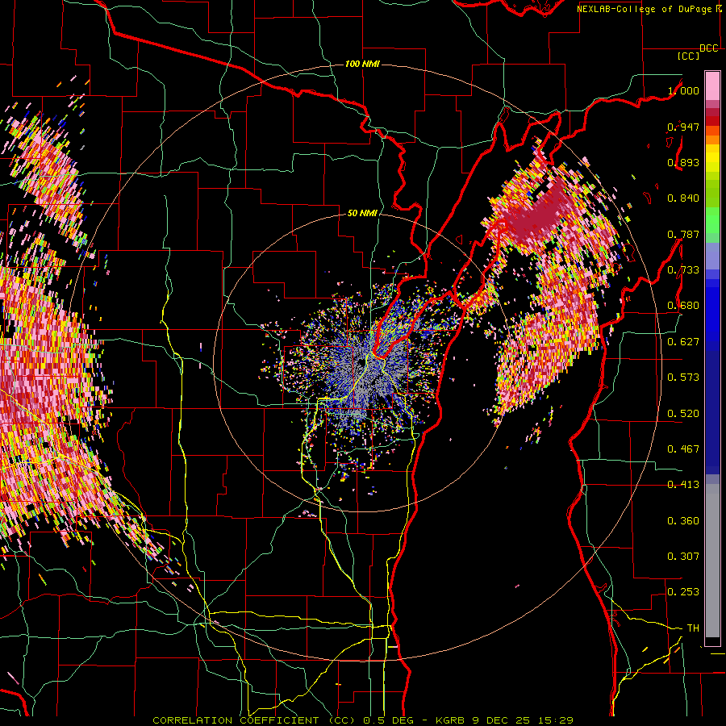Click the pink top segment of color bar
The image size is (726, 726).
[712, 86]
